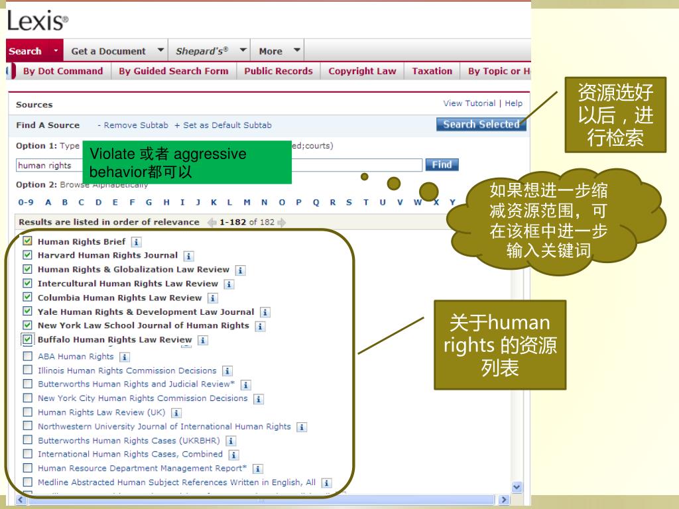Viewport: 679px width, 509px height.
Task: Browse sources starting with letter M
Action: [247, 202]
